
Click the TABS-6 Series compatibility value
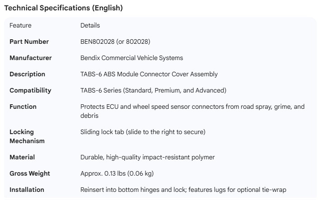click(153, 90)
